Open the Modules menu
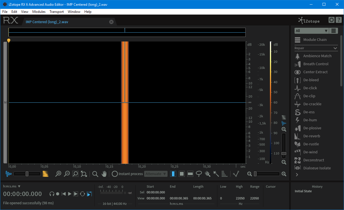344x210 pixels. (x=39, y=12)
